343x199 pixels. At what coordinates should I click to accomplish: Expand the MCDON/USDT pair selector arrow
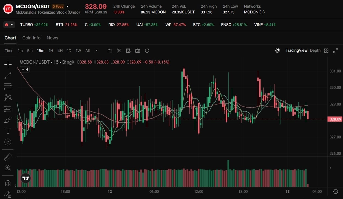(68, 6)
